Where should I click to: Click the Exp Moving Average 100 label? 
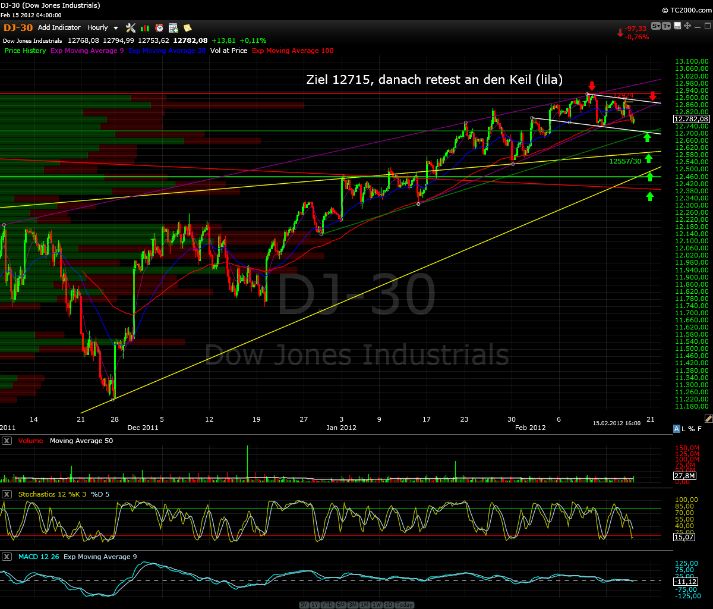293,51
